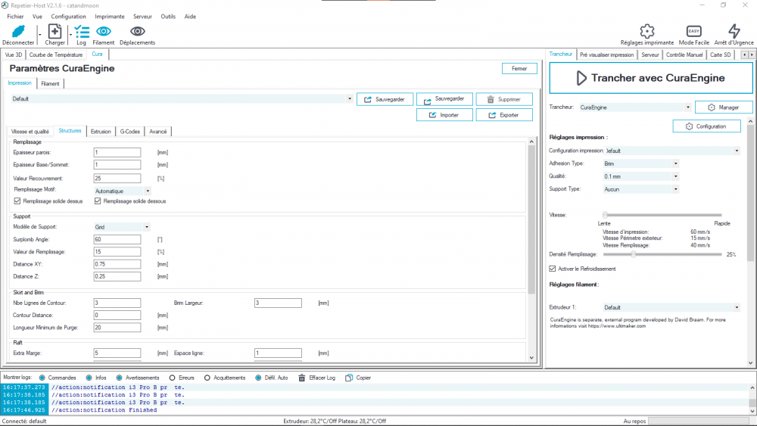Enable Erreurs log filter
757x426 pixels.
[x=173, y=378]
